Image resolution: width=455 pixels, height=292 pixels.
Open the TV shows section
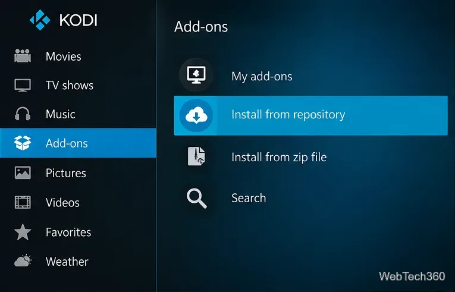pos(78,85)
